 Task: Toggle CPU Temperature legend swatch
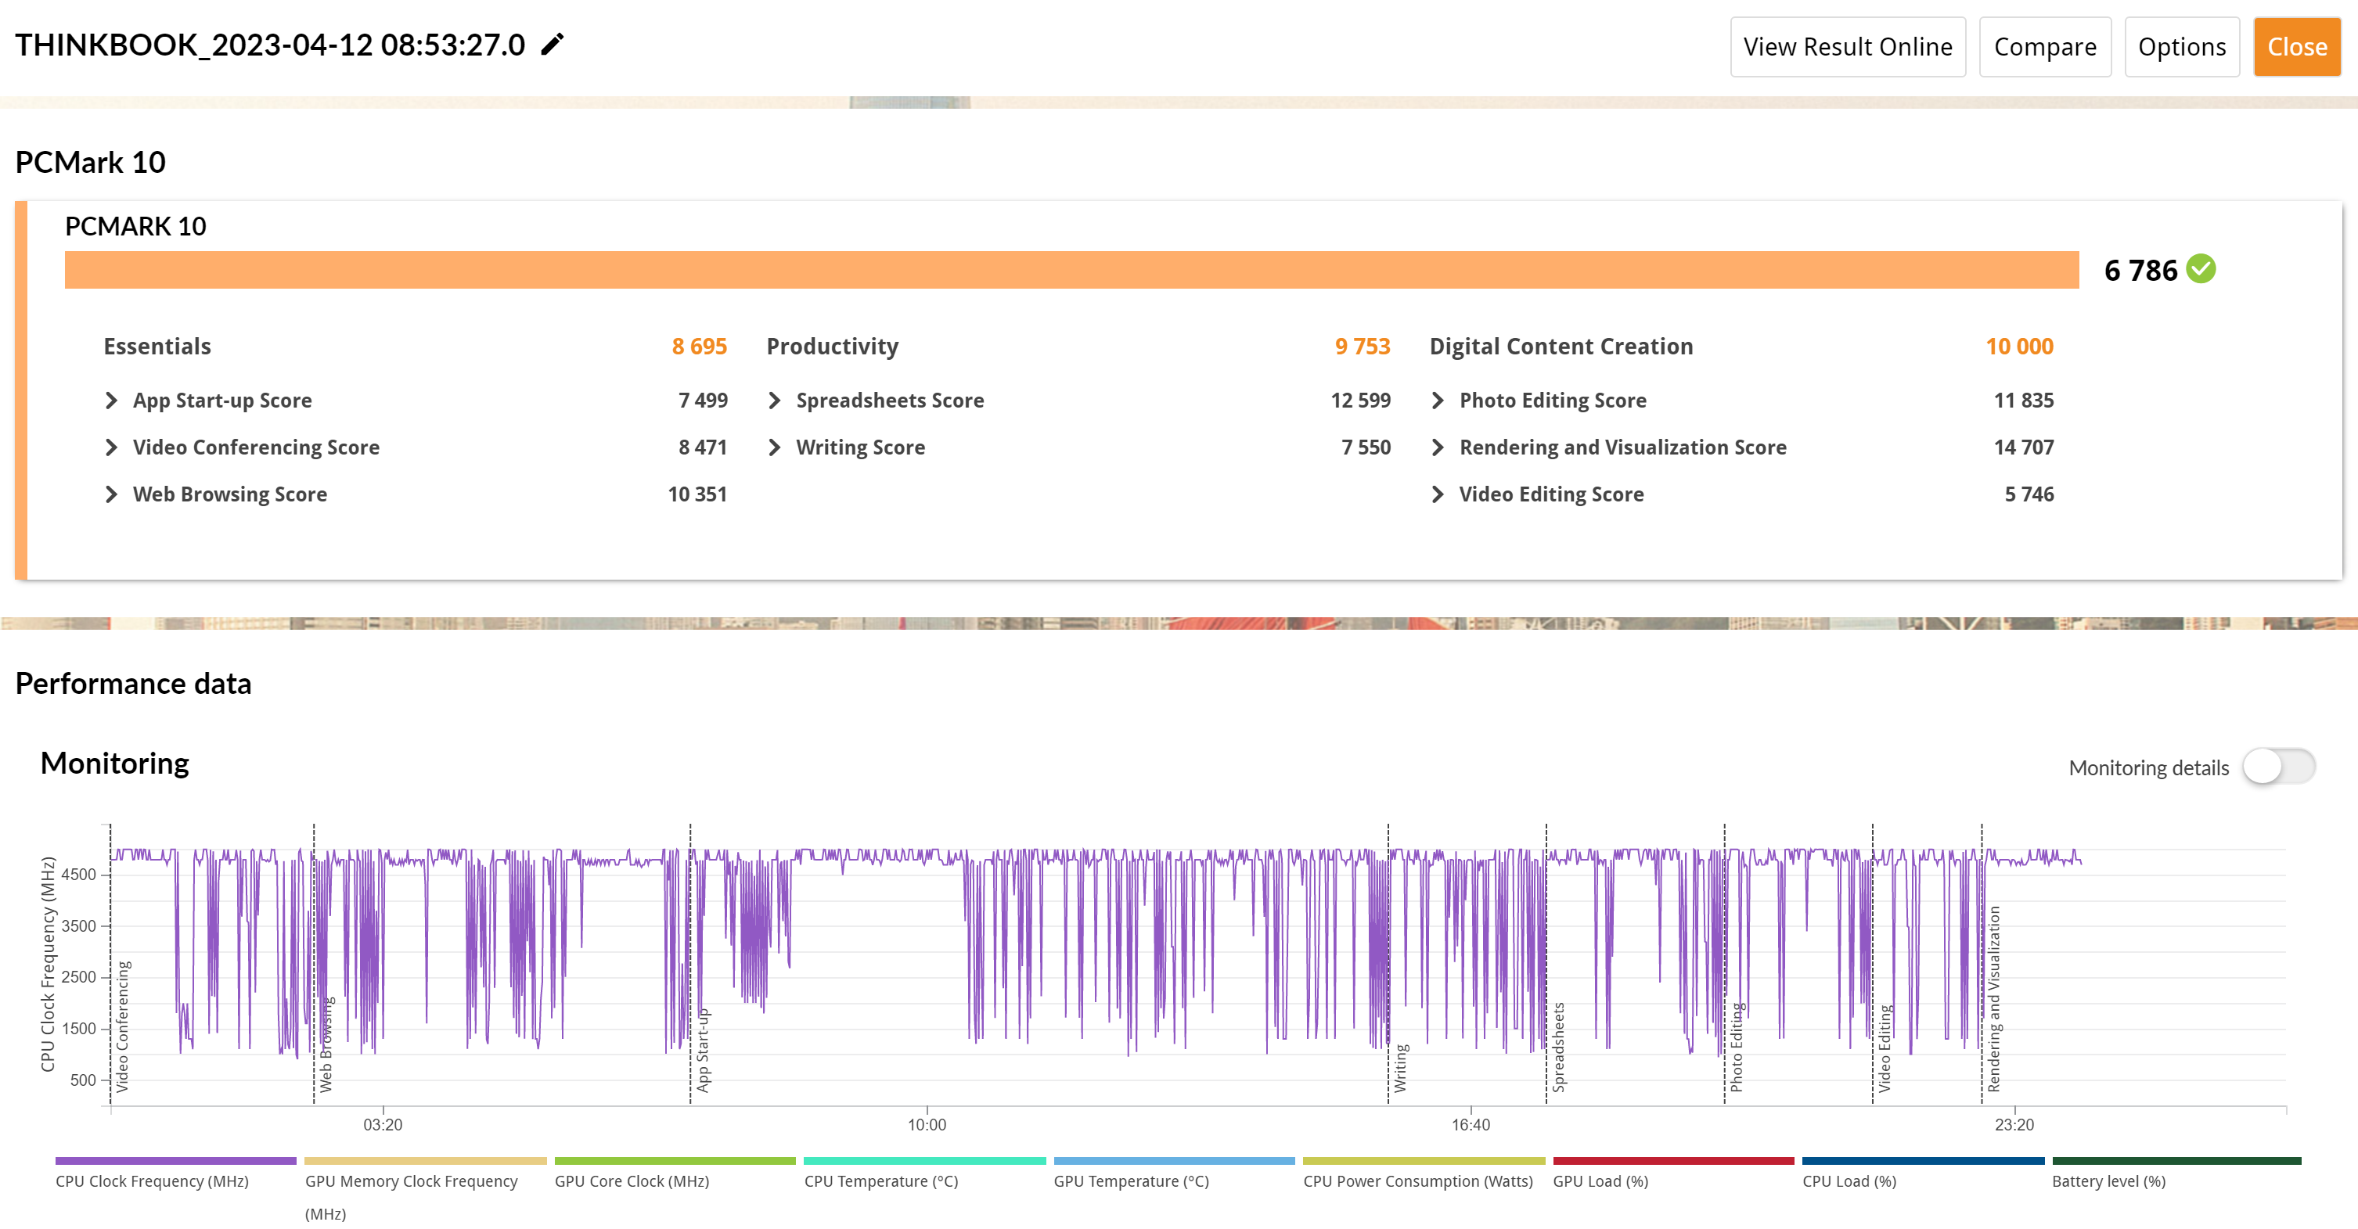[x=924, y=1160]
